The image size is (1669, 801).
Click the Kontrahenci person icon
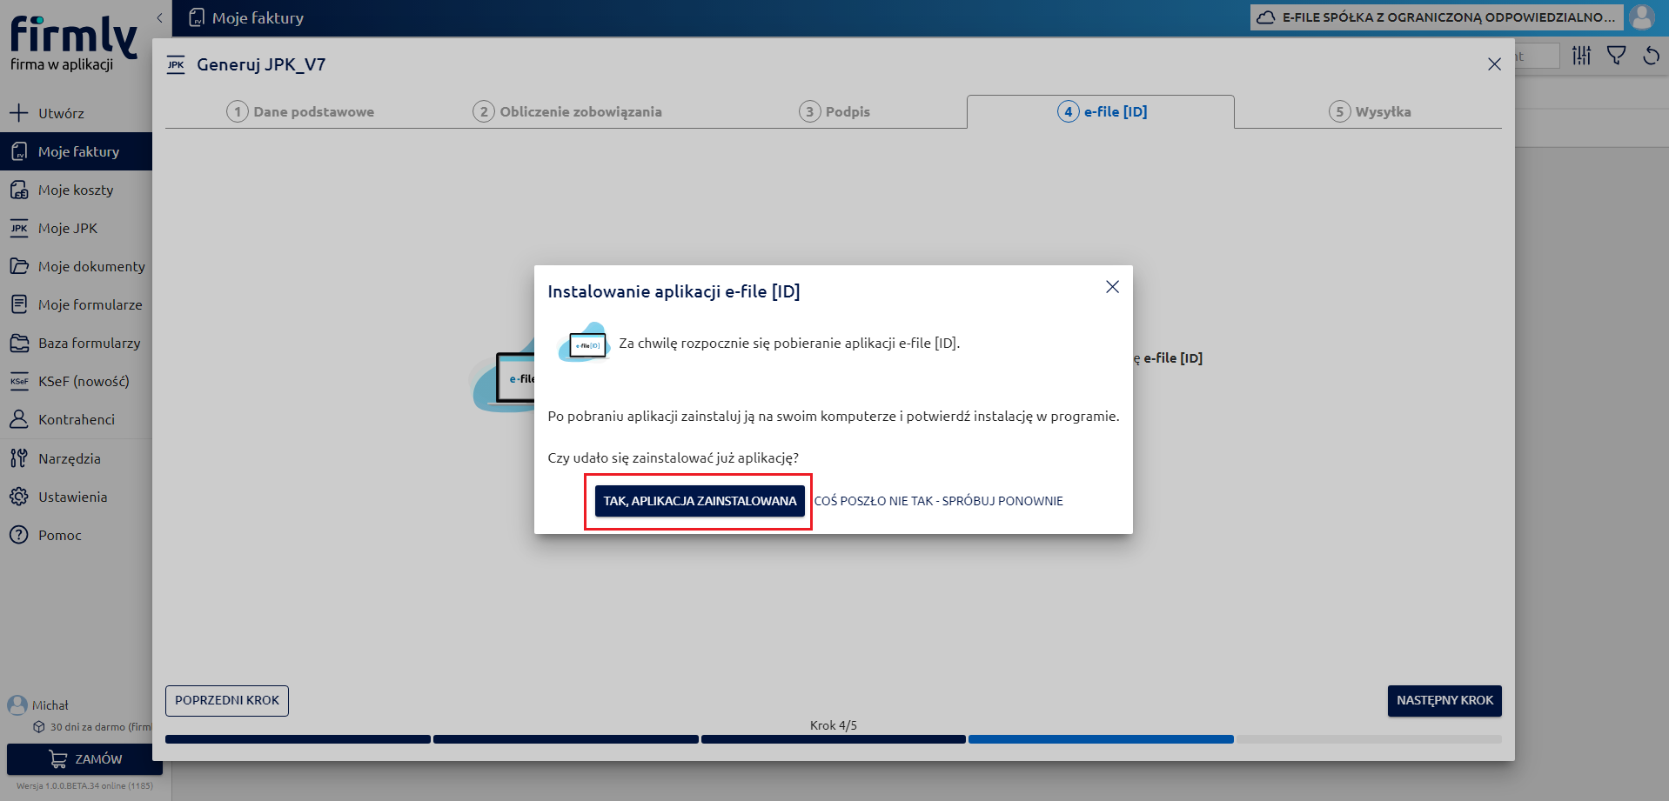[x=19, y=419]
